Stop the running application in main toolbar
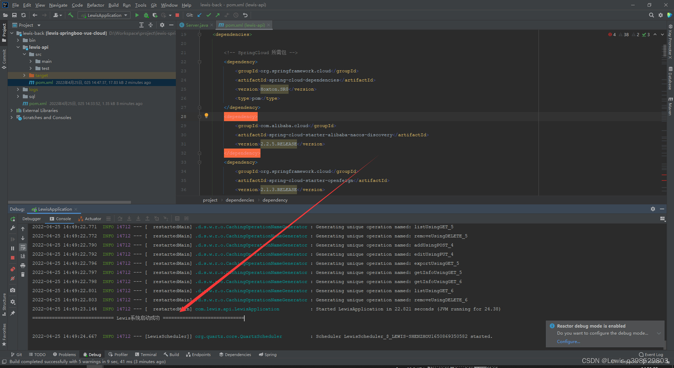The width and height of the screenshot is (674, 368). (x=177, y=15)
